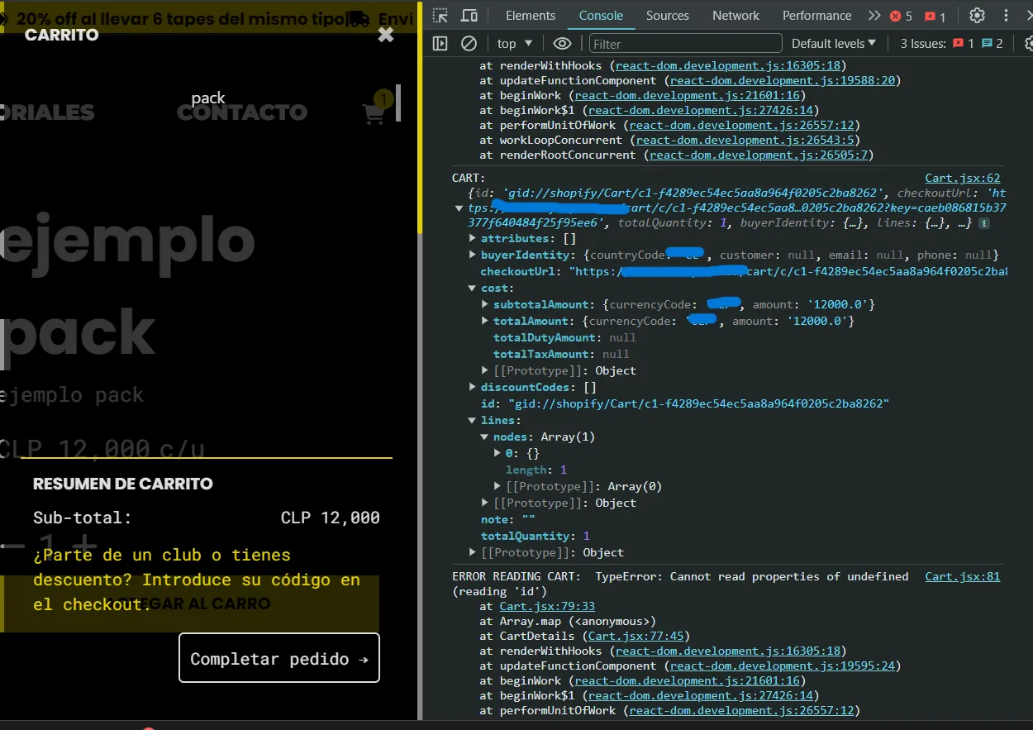Show more DevTools tabs chevron
Image resolution: width=1033 pixels, height=730 pixels.
coord(874,16)
